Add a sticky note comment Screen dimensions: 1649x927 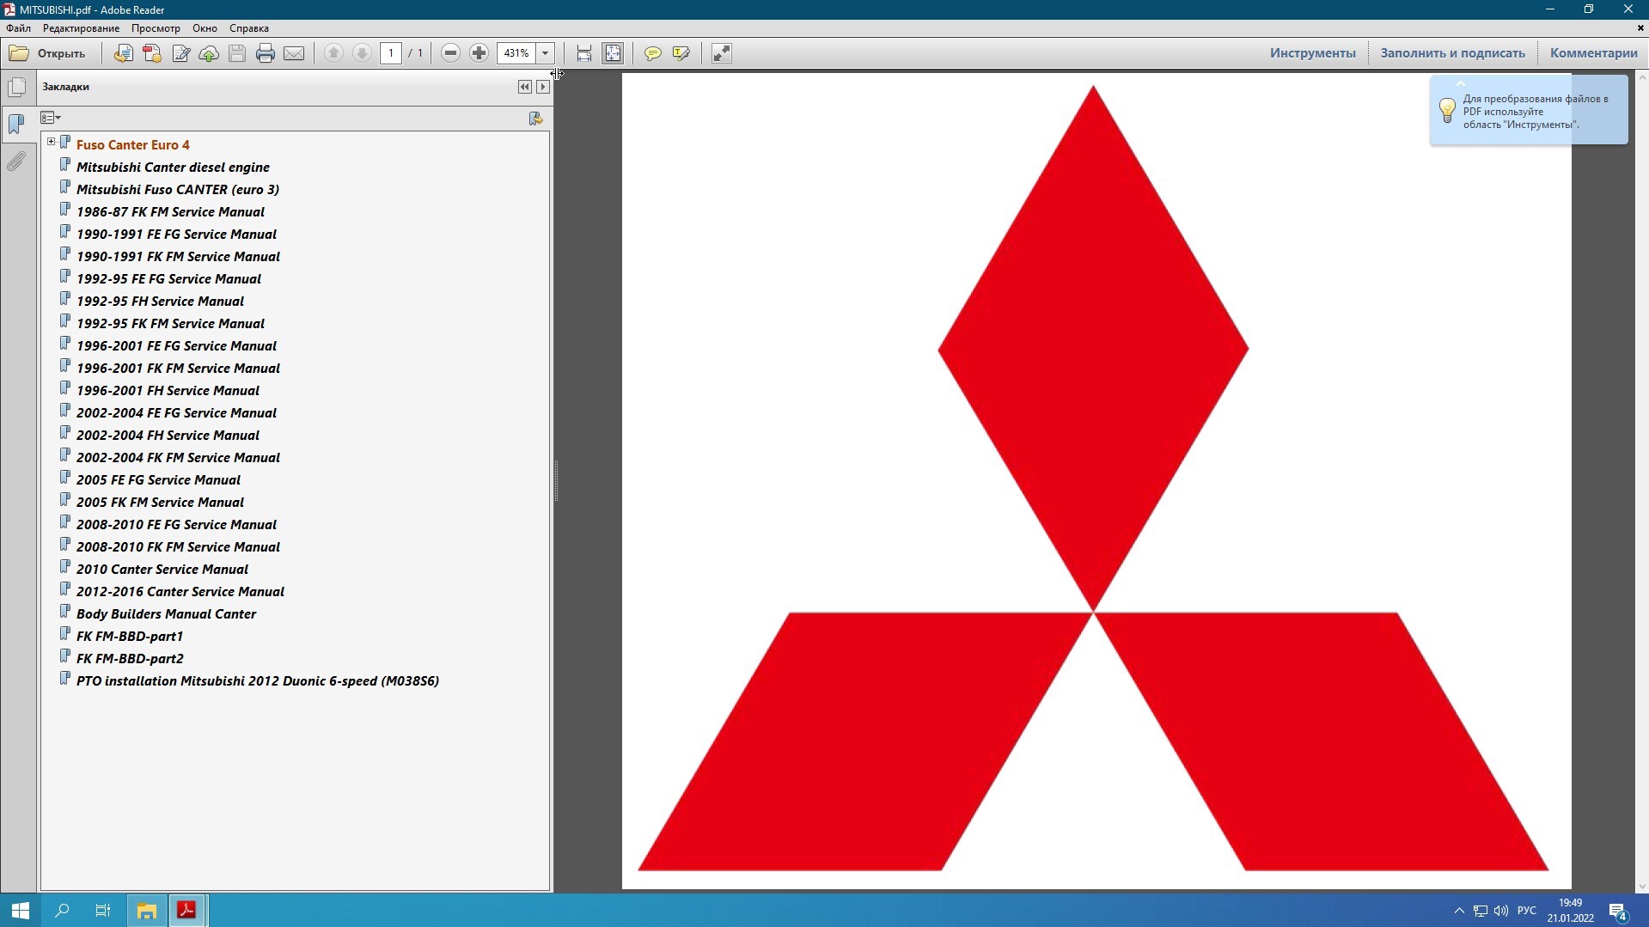tap(653, 53)
